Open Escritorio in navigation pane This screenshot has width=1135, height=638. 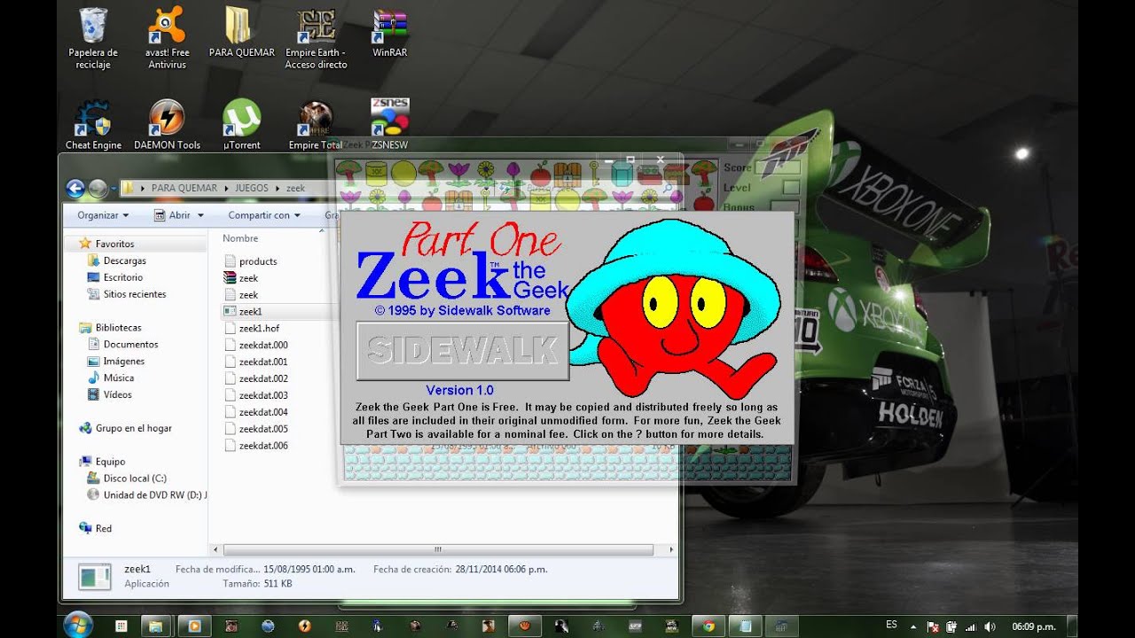pos(122,277)
